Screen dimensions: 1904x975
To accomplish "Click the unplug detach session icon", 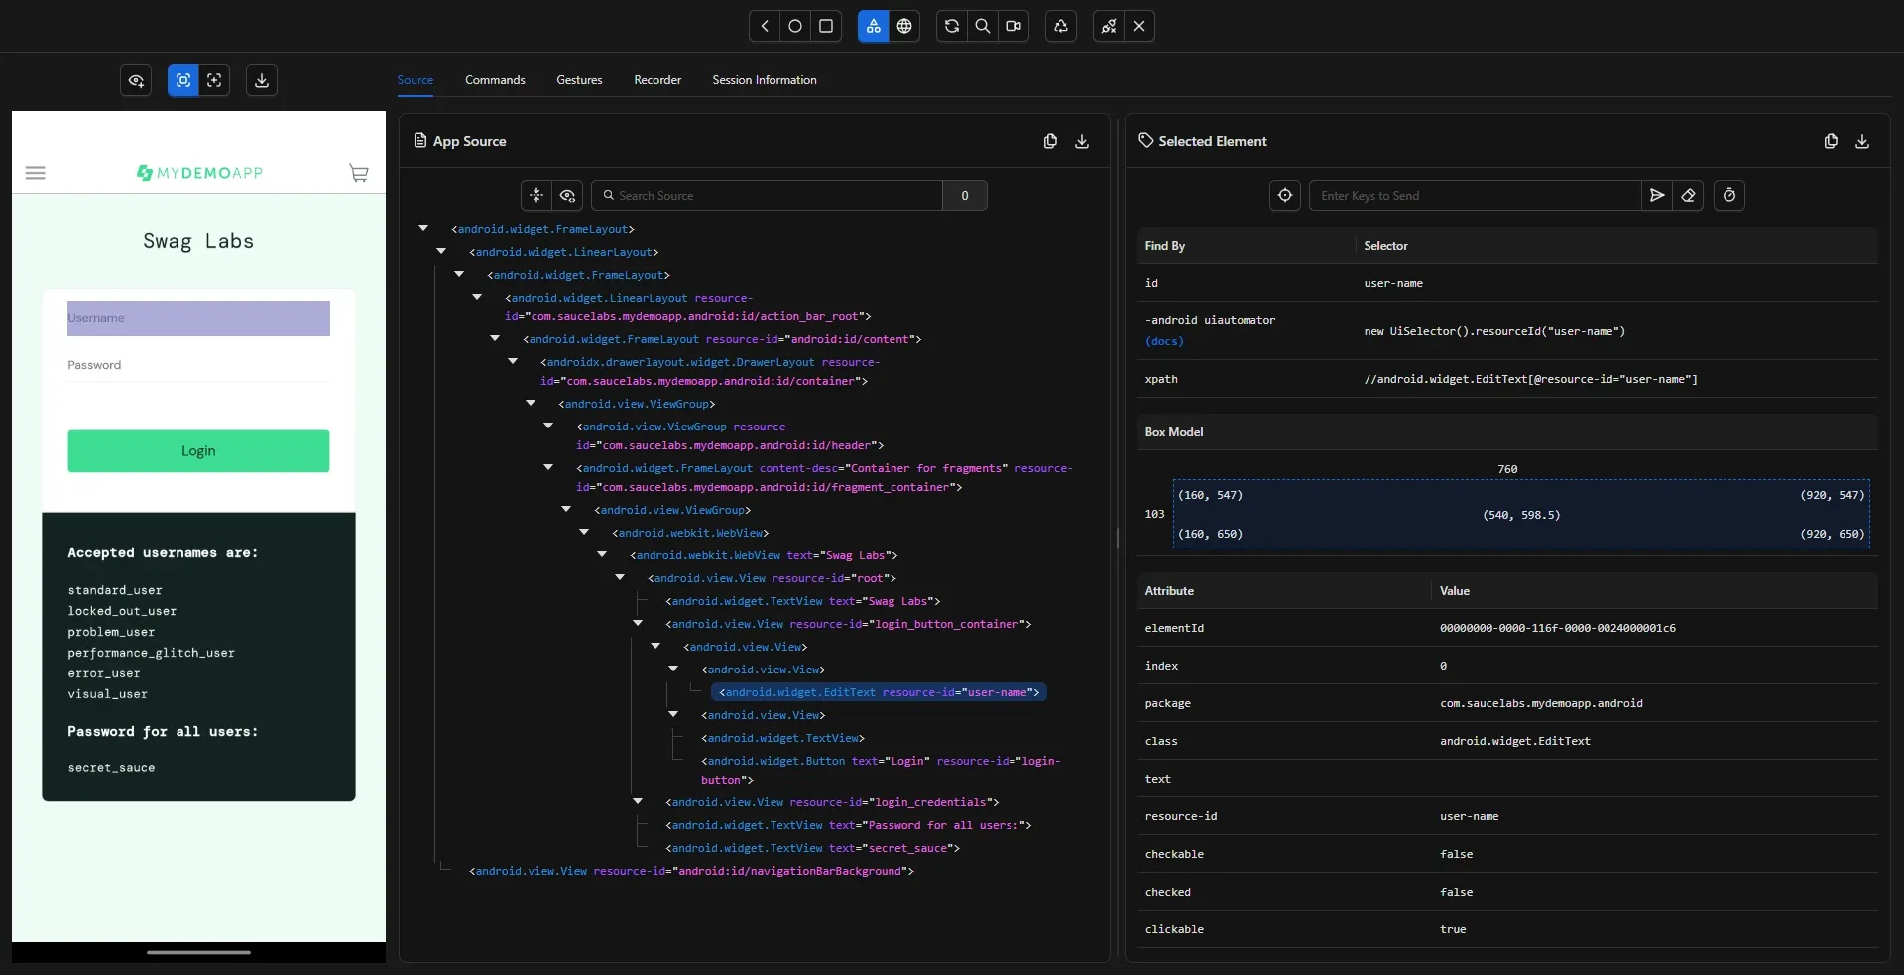I will (1109, 26).
